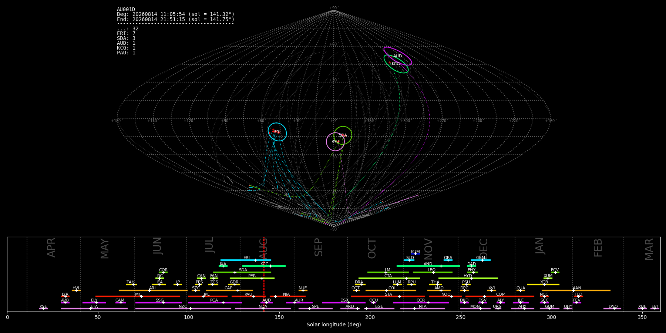Select the green SDA radiant circle
This screenshot has width=666, height=333.
343,135
